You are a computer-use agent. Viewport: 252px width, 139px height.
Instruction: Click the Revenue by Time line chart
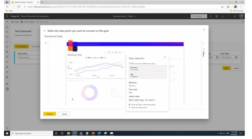(96, 66)
